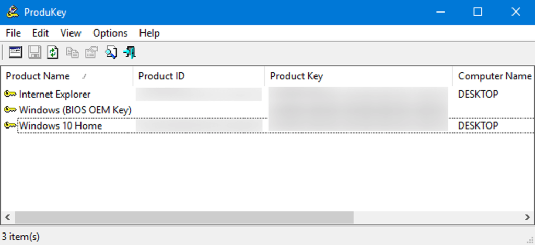Click the Find magnifier icon
Viewport: 535px width, 245px height.
click(x=111, y=52)
